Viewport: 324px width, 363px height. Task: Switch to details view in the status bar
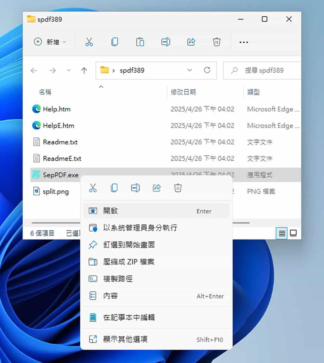[282, 233]
